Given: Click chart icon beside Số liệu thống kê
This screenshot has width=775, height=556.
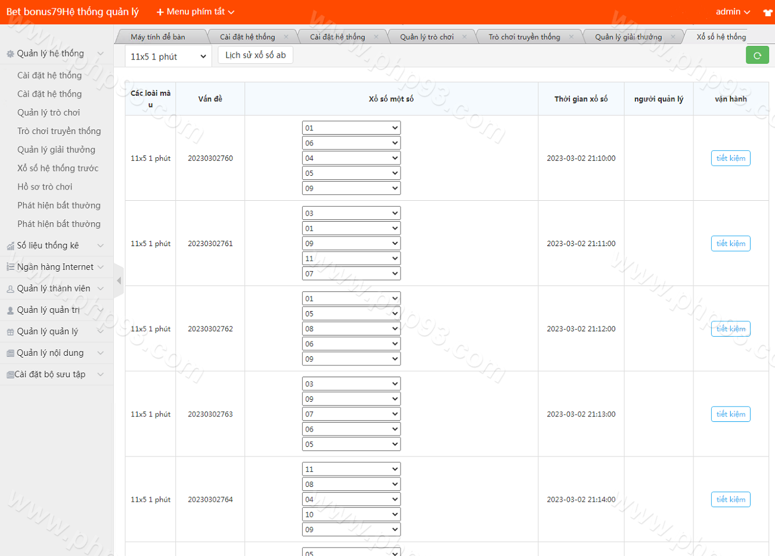Looking at the screenshot, I should 10,246.
